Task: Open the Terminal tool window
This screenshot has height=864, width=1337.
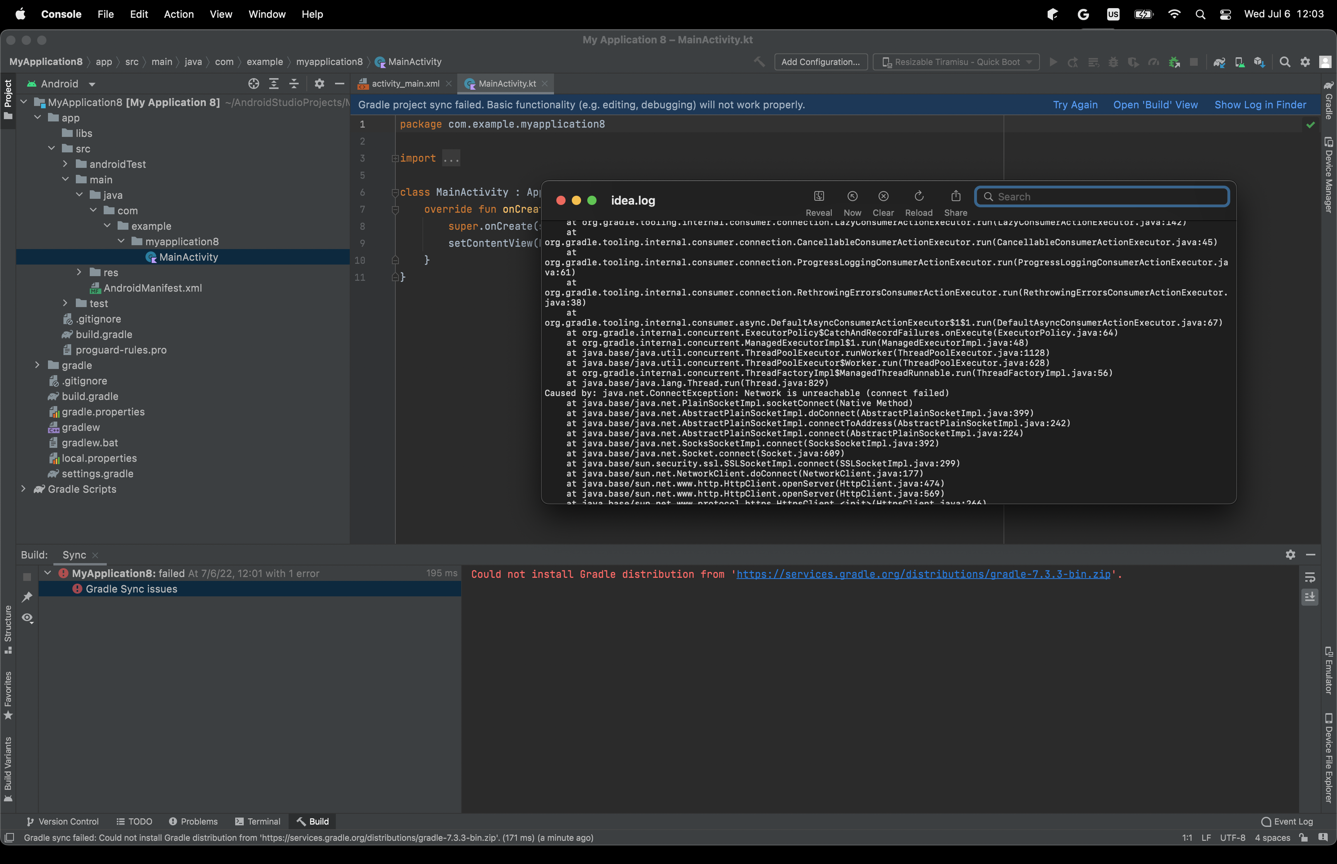Action: tap(258, 821)
